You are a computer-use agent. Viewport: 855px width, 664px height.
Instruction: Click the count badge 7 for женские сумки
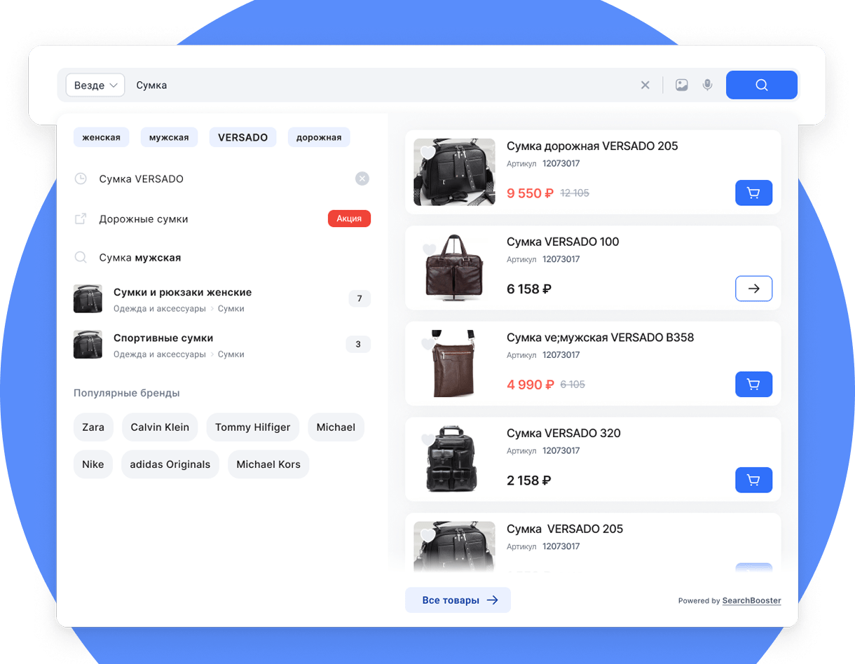360,299
